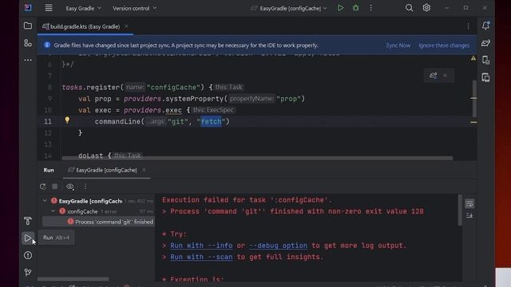511x287 pixels.
Task: Stop the running process square button
Action: pyautogui.click(x=55, y=187)
